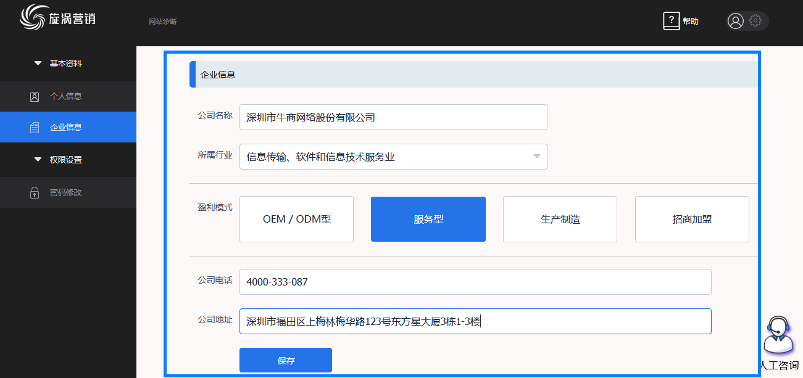This screenshot has width=803, height=378.
Task: Open the 帮助 help book icon
Action: click(x=671, y=21)
